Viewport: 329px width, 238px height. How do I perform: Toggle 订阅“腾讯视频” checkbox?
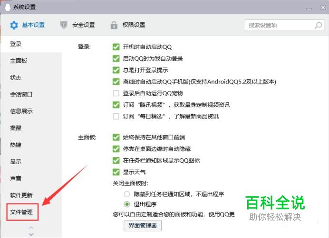(116, 105)
